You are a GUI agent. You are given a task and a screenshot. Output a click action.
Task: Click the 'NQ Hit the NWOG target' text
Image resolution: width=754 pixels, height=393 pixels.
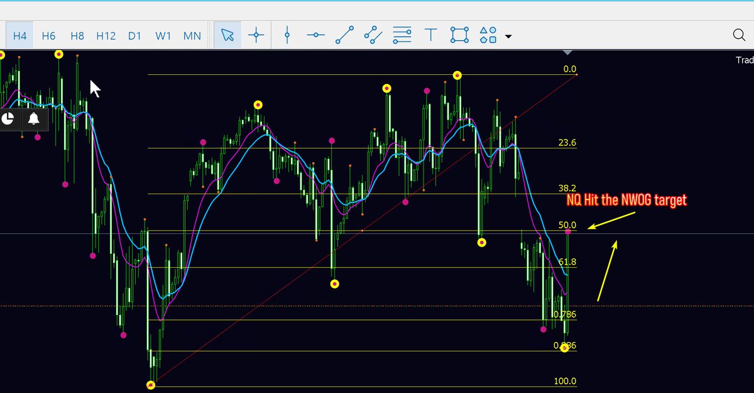pos(626,201)
